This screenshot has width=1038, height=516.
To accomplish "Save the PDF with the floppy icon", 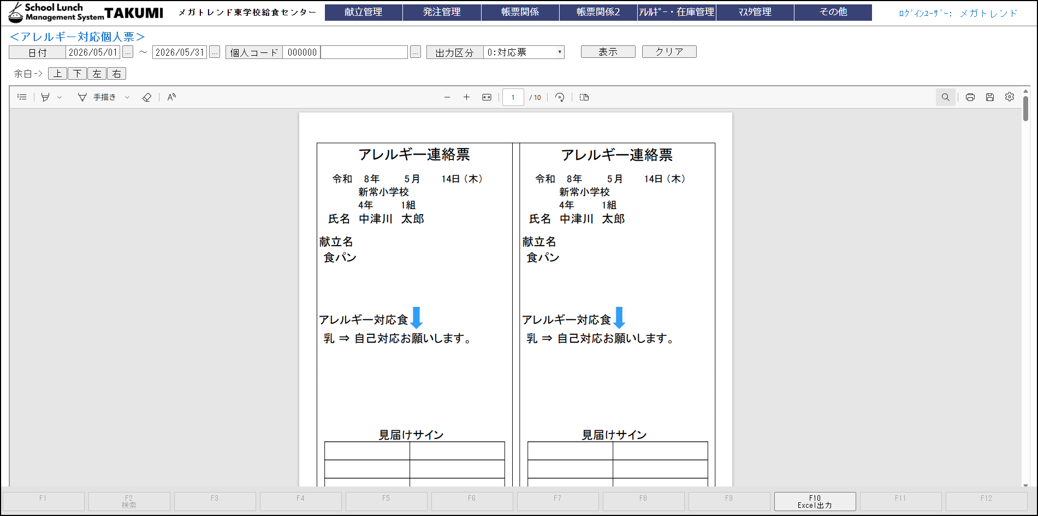I will point(989,97).
